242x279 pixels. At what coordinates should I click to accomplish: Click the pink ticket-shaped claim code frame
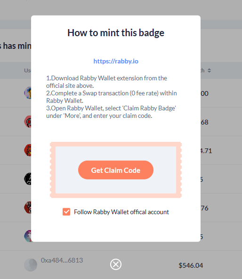(x=116, y=170)
